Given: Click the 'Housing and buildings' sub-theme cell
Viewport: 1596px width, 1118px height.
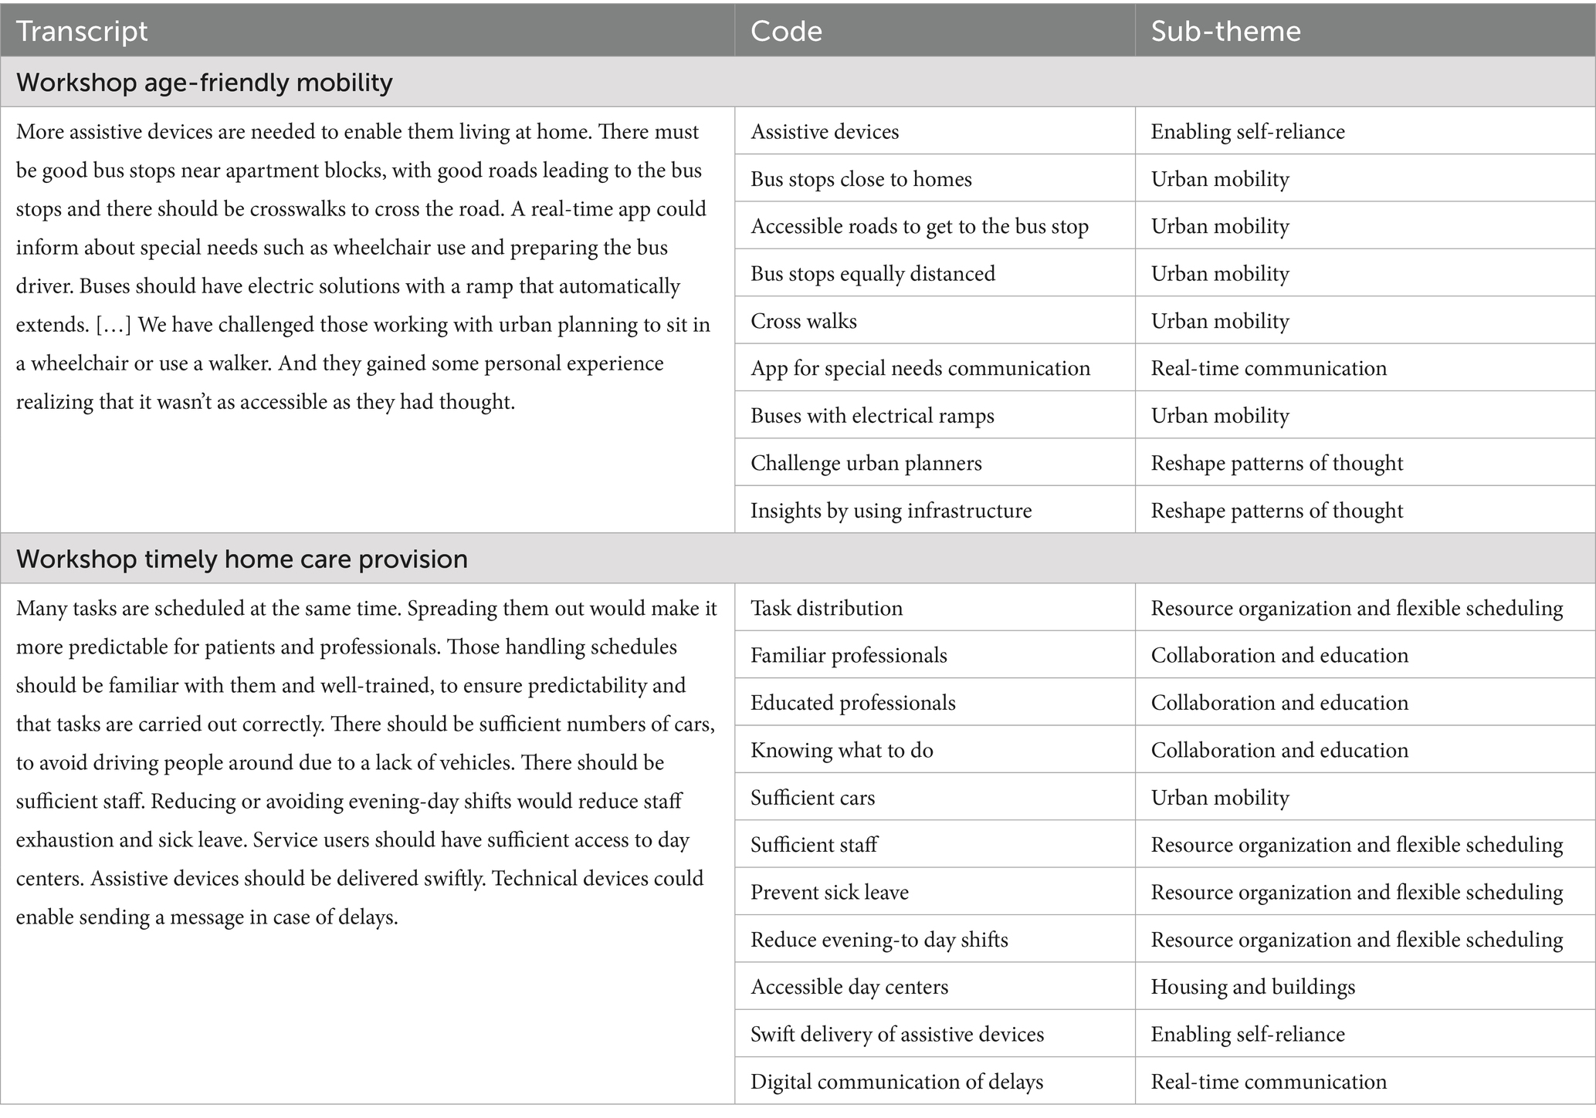Looking at the screenshot, I should click(x=1252, y=987).
